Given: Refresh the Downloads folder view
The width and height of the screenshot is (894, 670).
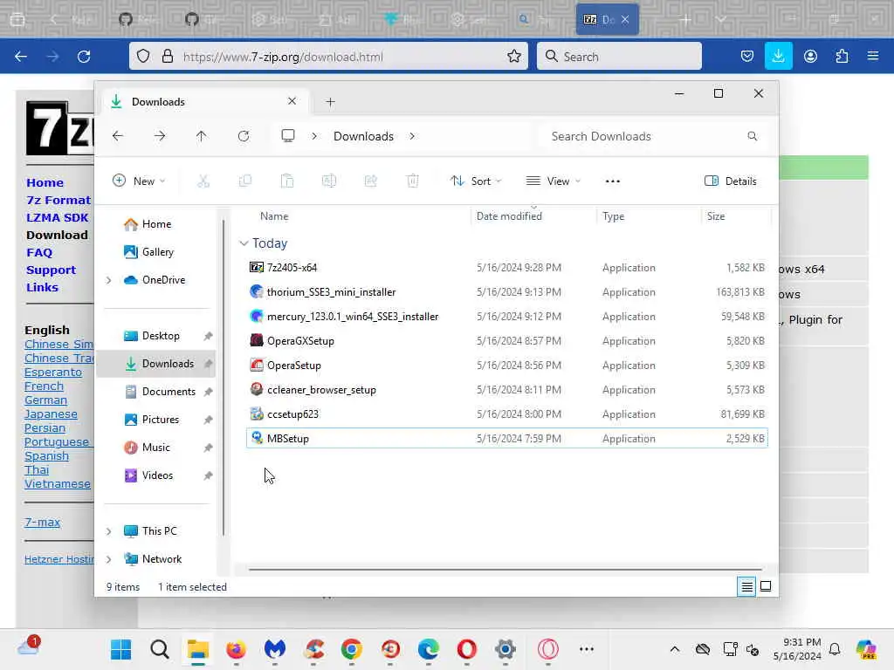Looking at the screenshot, I should click(x=244, y=136).
